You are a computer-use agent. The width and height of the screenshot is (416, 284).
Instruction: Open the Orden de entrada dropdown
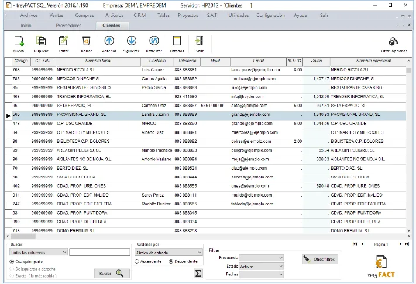pyautogui.click(x=169, y=253)
